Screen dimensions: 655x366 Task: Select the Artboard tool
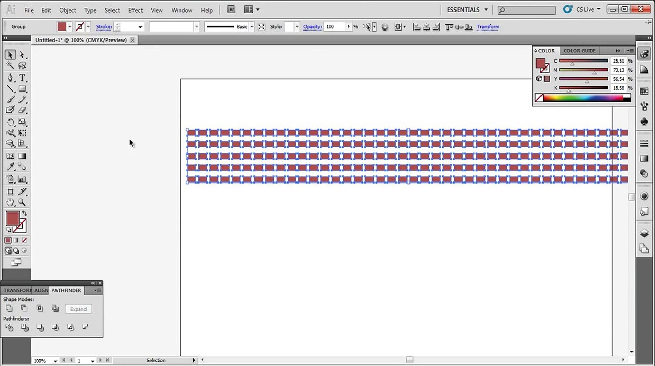(x=10, y=192)
